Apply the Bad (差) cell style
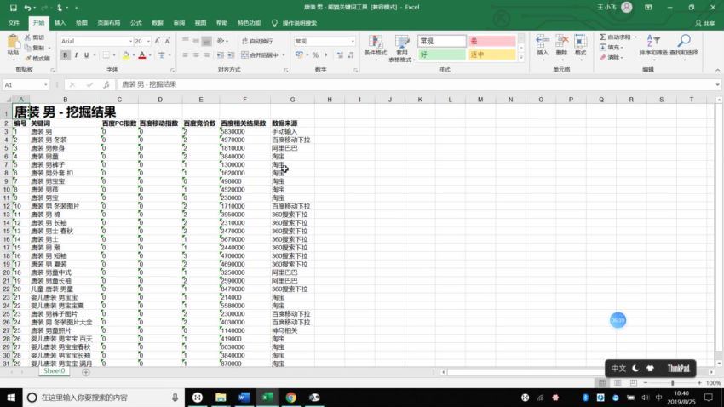Screen dimensions: 724x407 [x=491, y=41]
